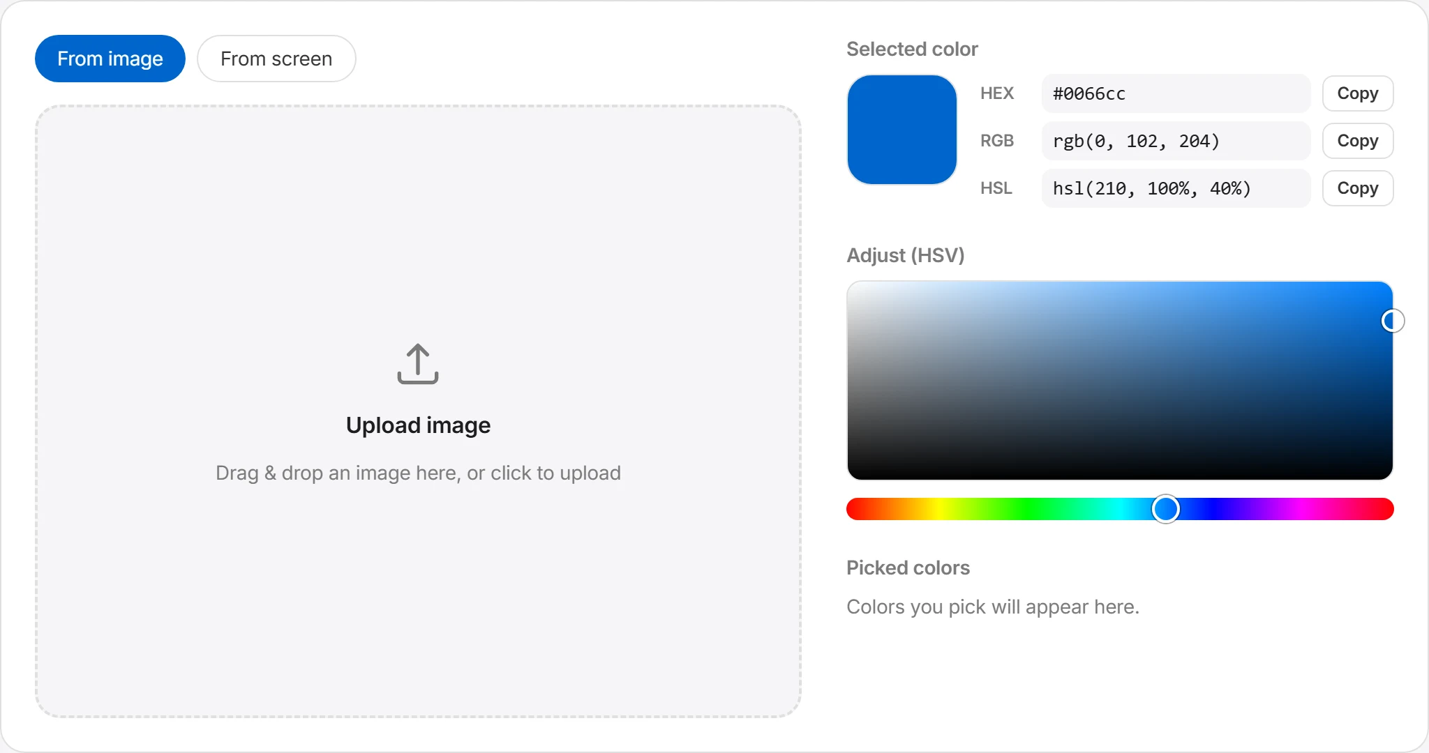Copy the HSL color value
Viewport: 1429px width, 753px height.
click(x=1357, y=188)
